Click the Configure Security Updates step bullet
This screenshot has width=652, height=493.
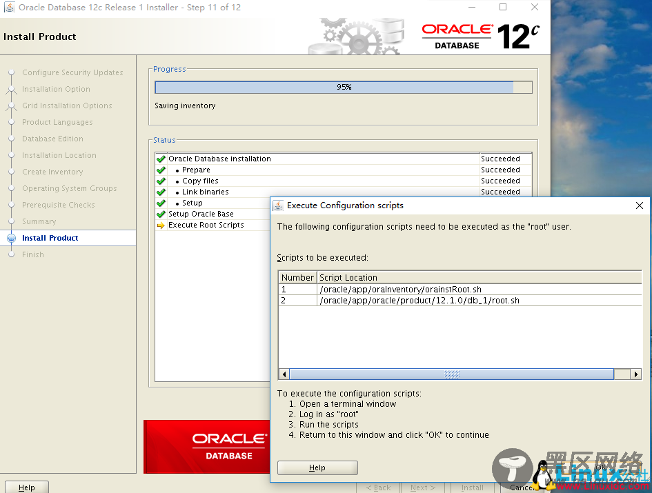tap(12, 72)
